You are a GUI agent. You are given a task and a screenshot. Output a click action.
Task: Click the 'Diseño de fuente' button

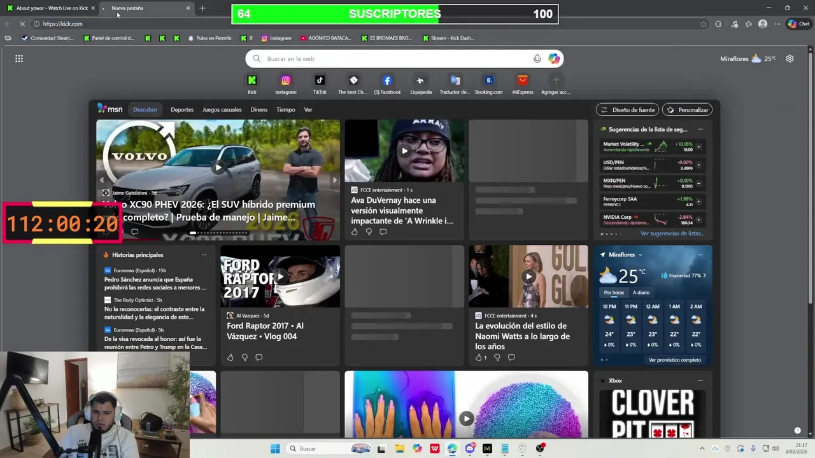click(628, 109)
